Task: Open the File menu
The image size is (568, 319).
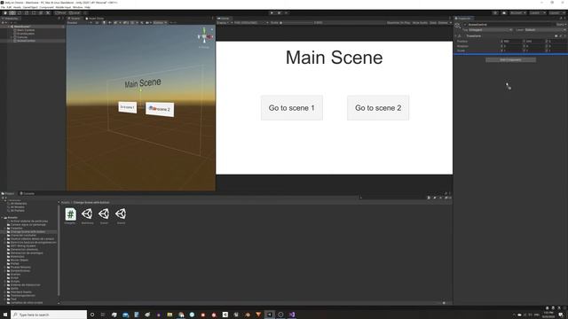Action: pos(3,7)
